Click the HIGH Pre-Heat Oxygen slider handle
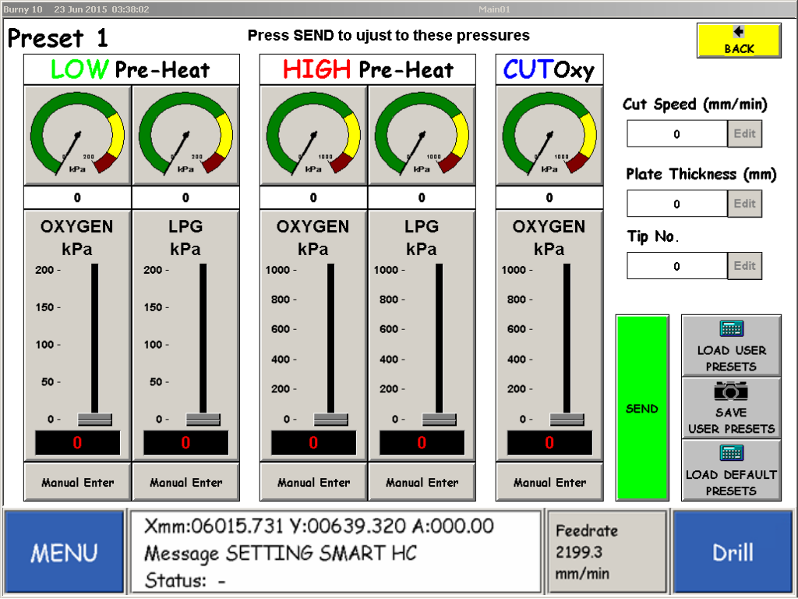Image resolution: width=798 pixels, height=599 pixels. pyautogui.click(x=330, y=419)
